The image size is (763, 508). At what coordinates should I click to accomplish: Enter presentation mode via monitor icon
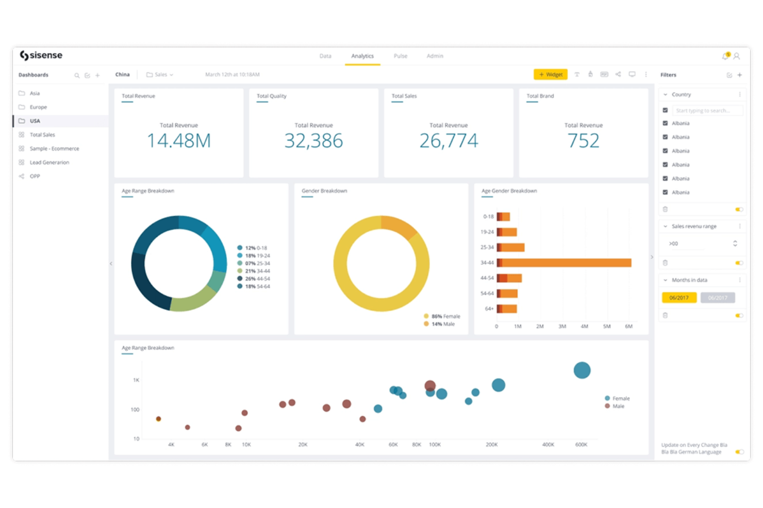tap(632, 74)
